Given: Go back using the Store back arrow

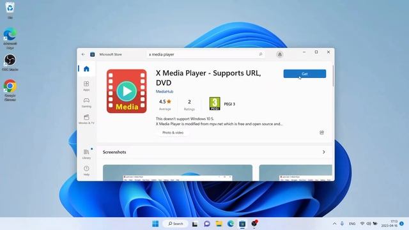Looking at the screenshot, I should click(x=83, y=54).
